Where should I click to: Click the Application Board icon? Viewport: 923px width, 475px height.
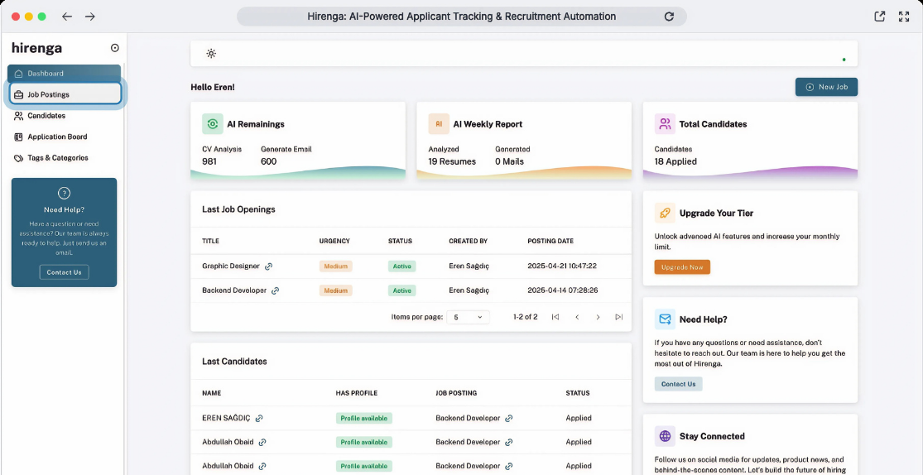(x=18, y=137)
